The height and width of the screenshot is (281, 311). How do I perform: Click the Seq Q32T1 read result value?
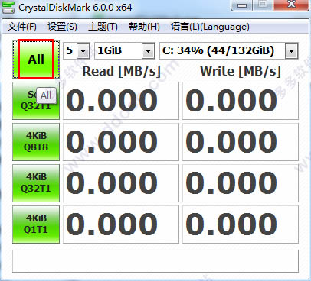(x=121, y=101)
